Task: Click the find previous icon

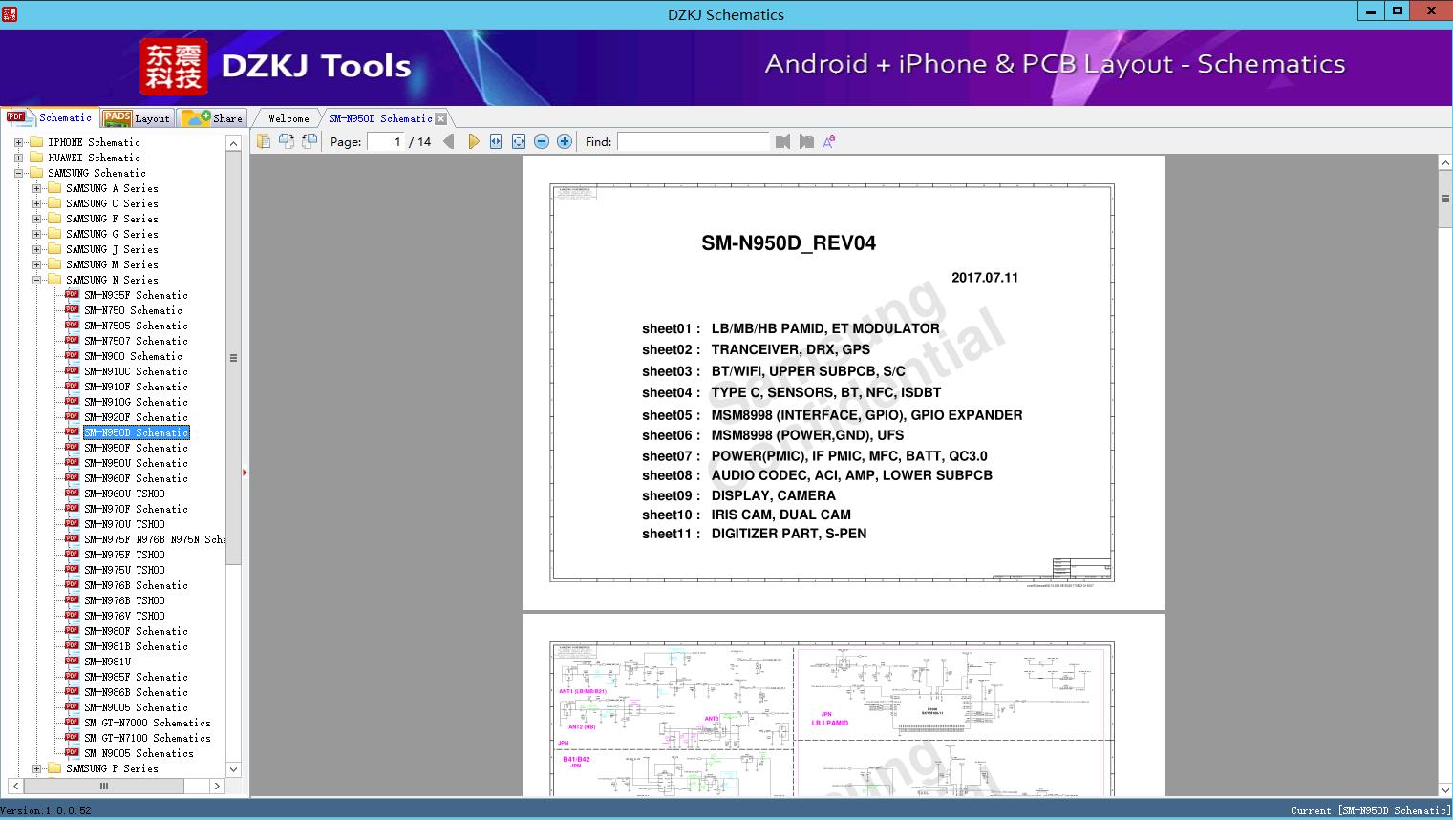Action: point(783,141)
